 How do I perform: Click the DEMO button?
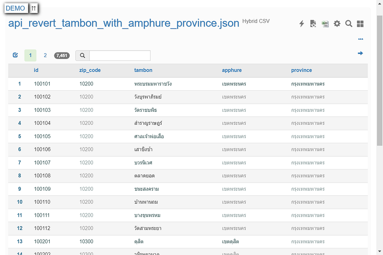tap(16, 8)
